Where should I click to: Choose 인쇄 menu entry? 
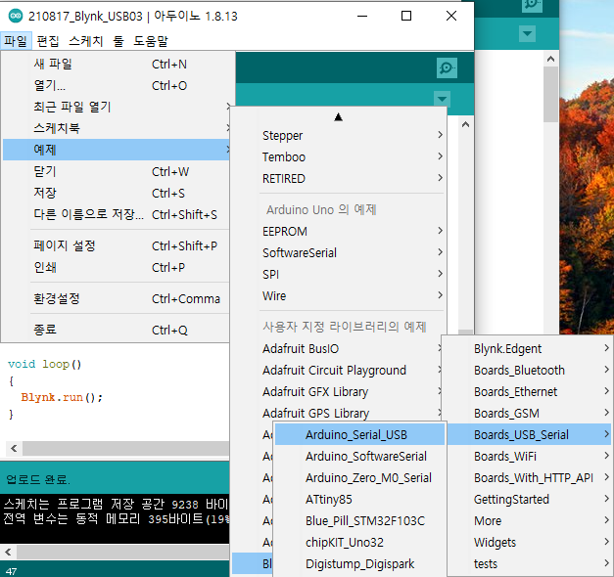pos(116,267)
